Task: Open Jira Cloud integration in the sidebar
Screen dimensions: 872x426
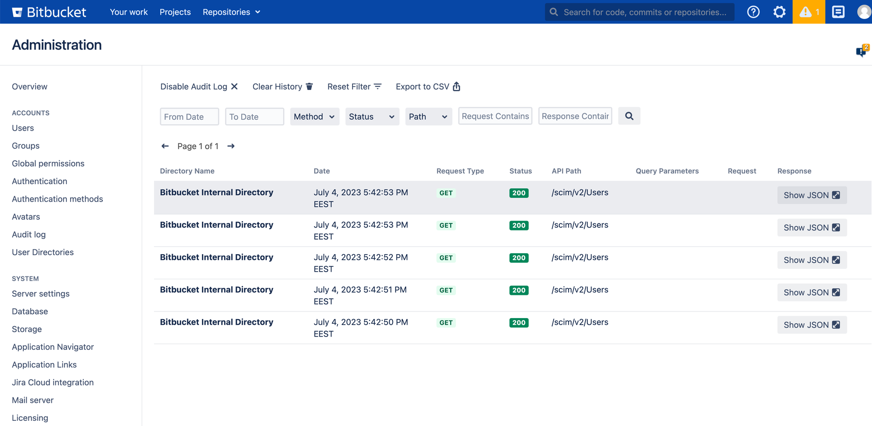Action: (x=53, y=382)
